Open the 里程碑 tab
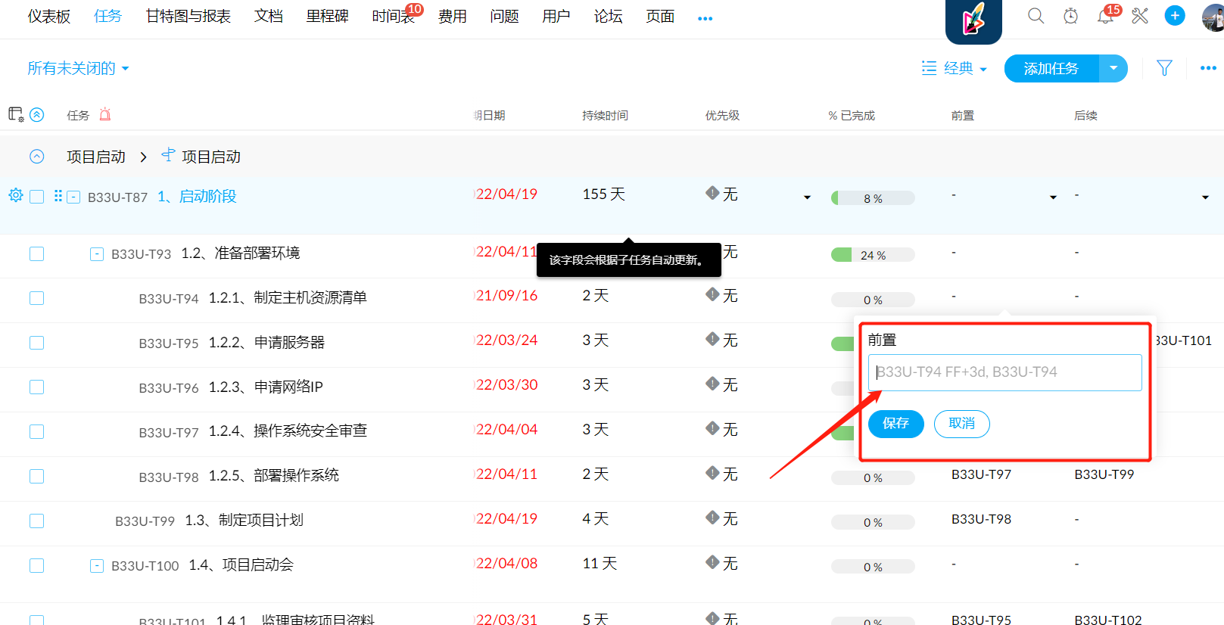The height and width of the screenshot is (625, 1224). pos(327,17)
